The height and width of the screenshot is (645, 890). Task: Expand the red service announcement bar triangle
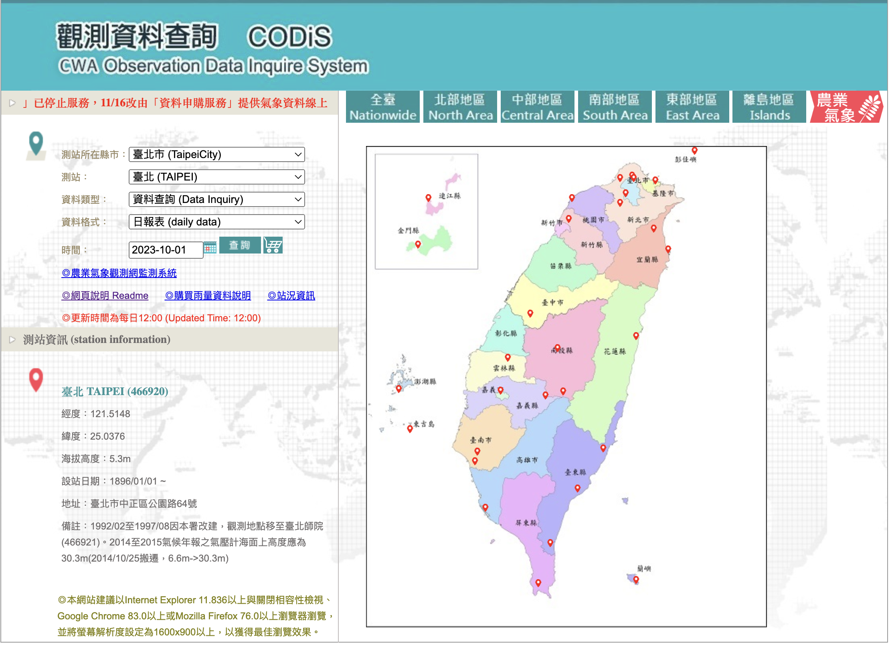click(x=12, y=103)
